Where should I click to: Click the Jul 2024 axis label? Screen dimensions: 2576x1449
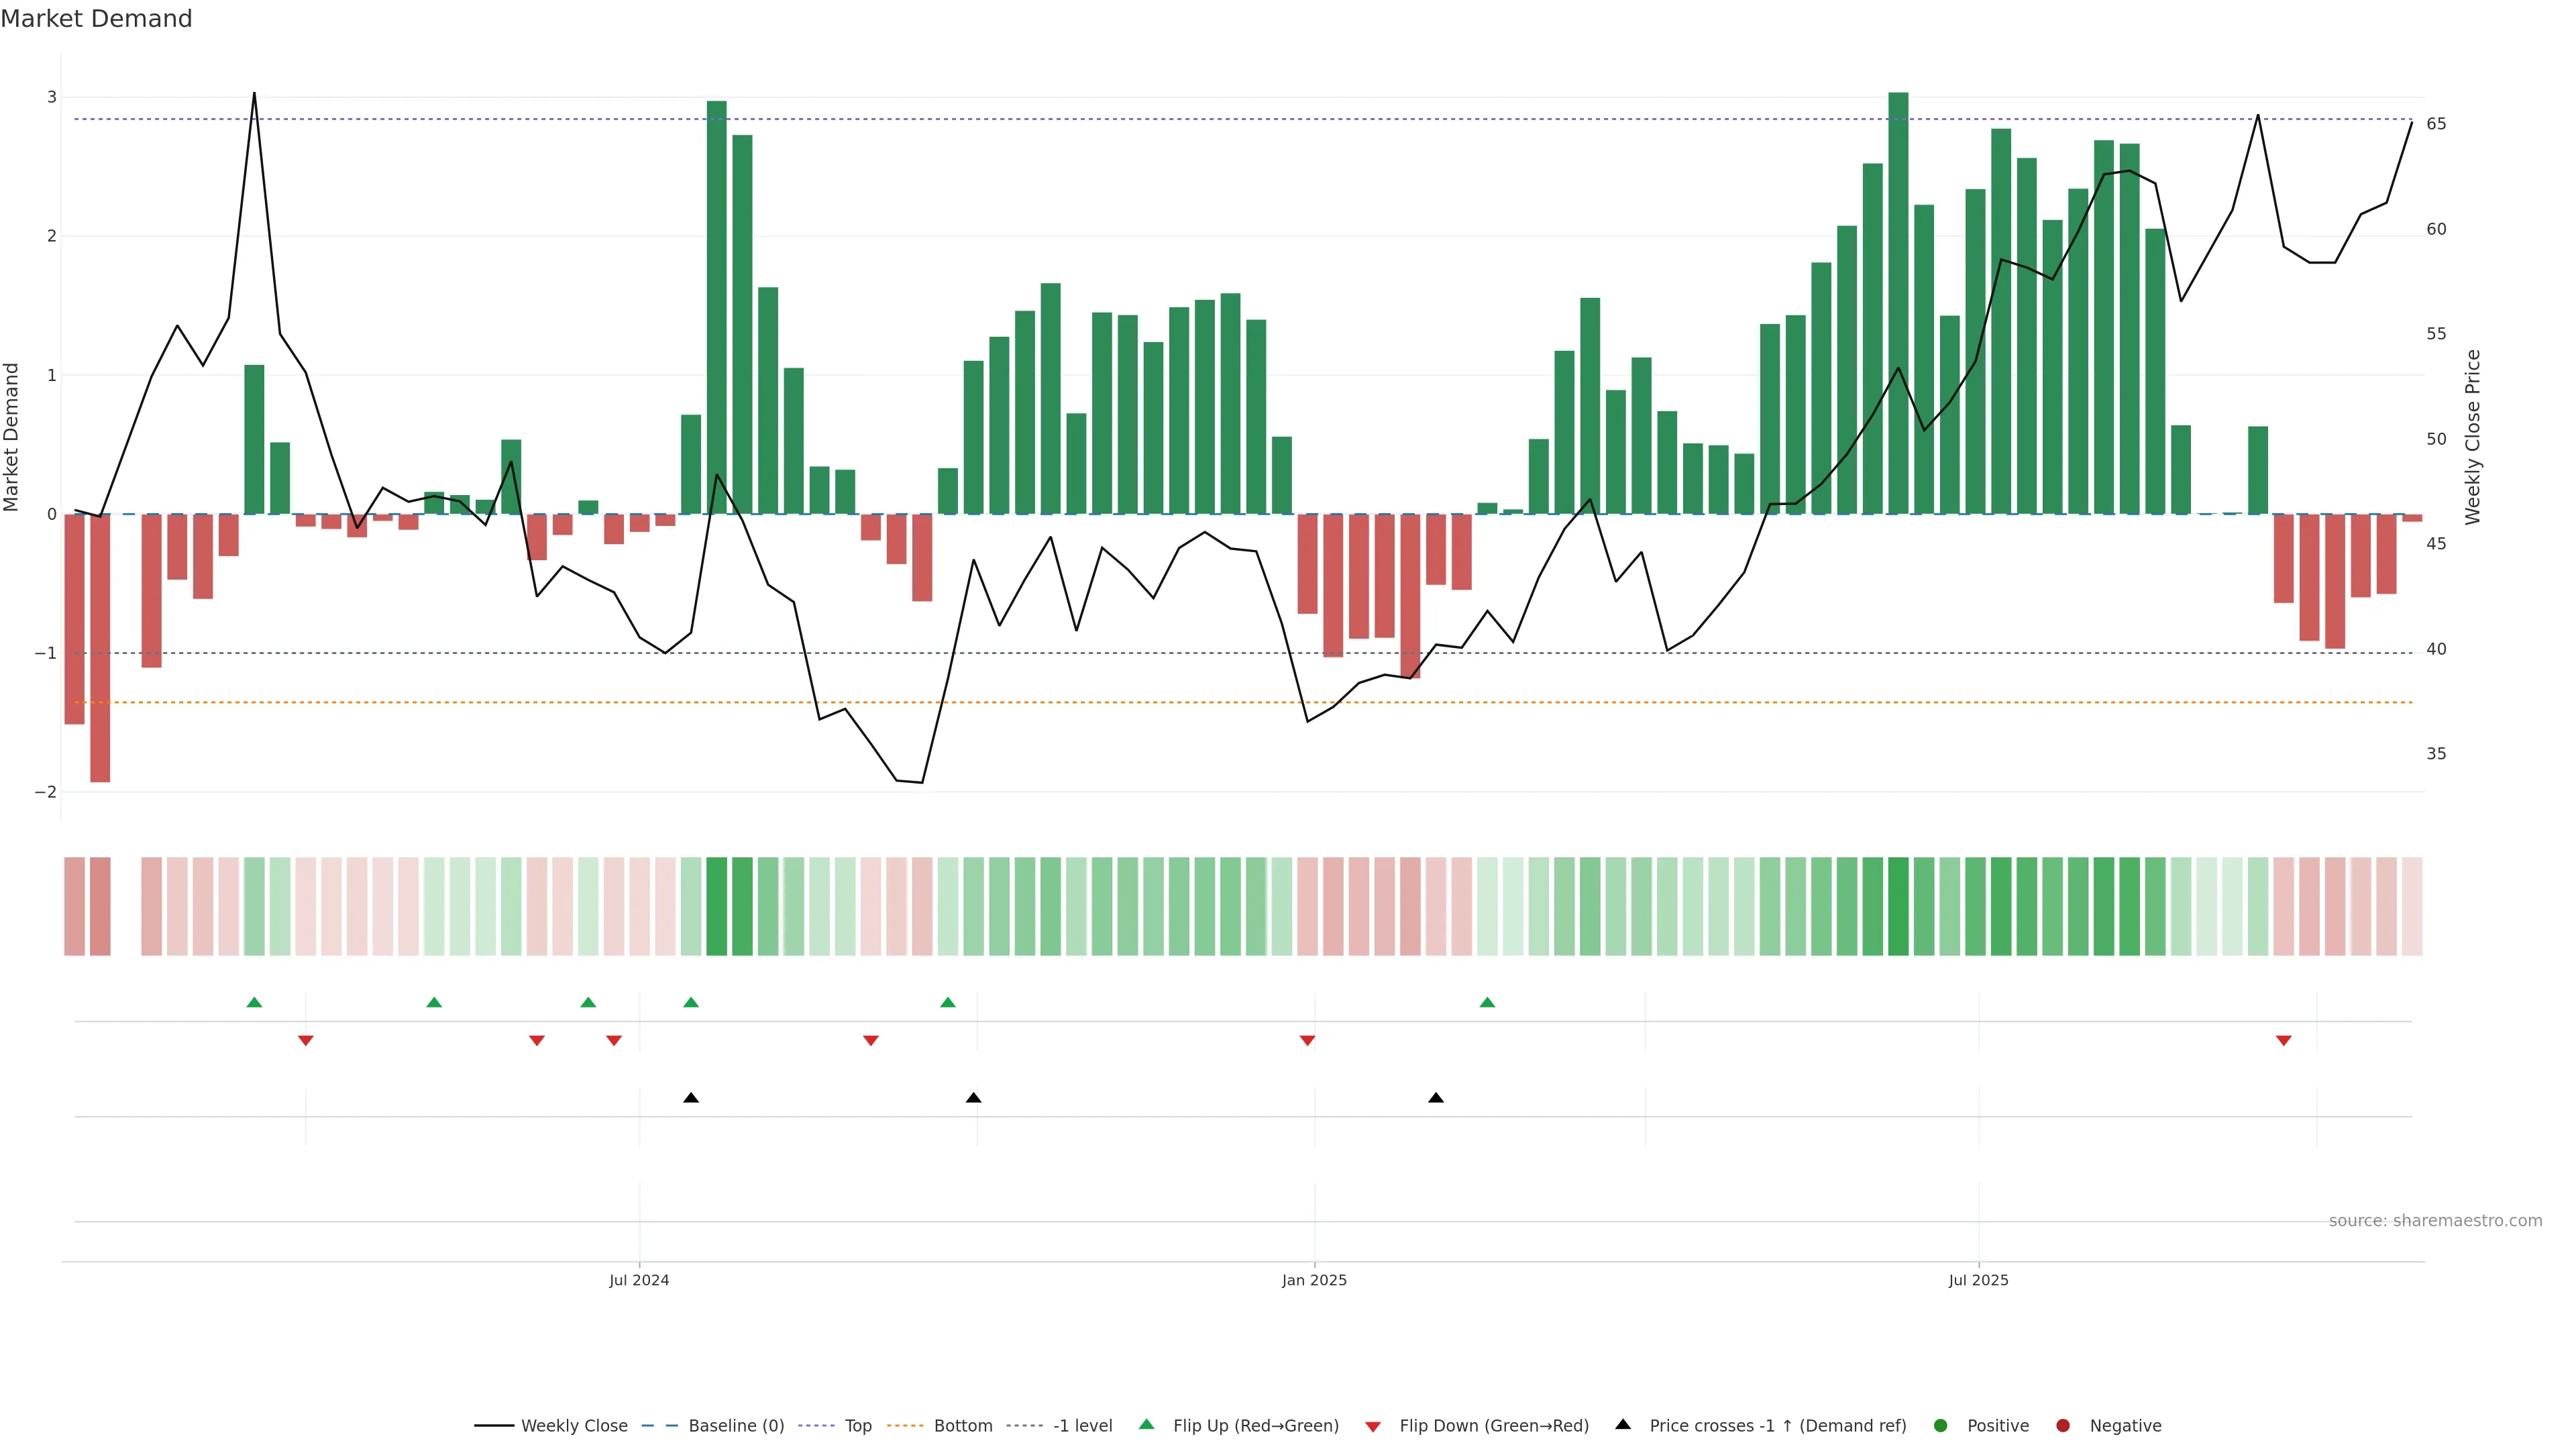point(639,1280)
